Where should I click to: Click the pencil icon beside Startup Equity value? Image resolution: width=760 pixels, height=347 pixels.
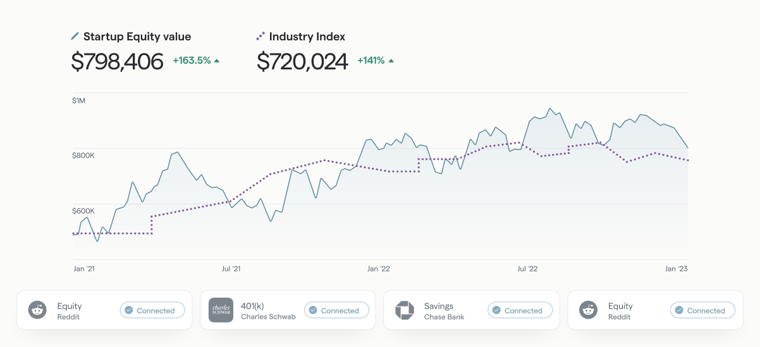(75, 37)
